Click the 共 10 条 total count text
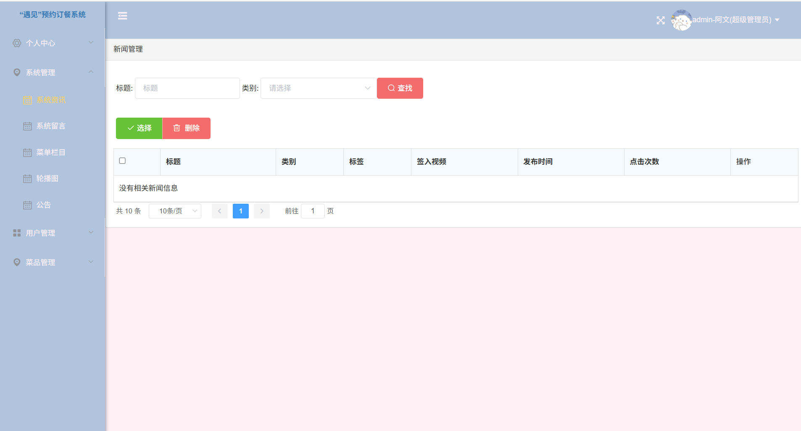Viewport: 801px width, 431px height. coord(129,211)
